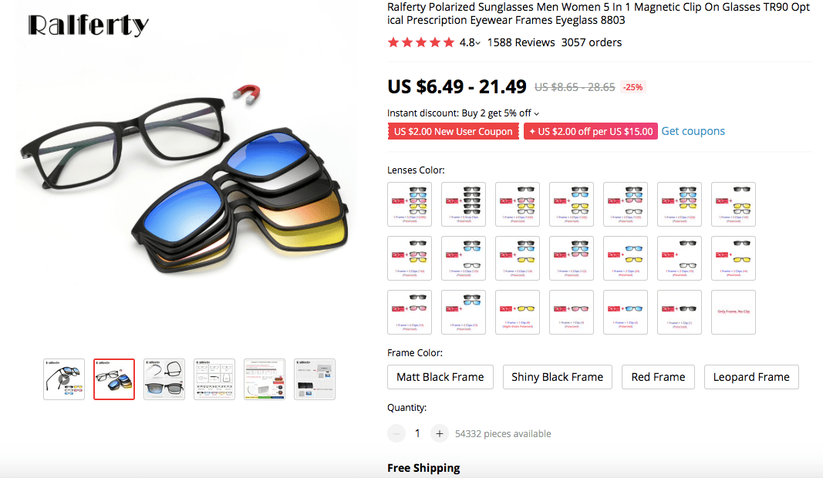Decrease quantity using the minus icon

(396, 433)
